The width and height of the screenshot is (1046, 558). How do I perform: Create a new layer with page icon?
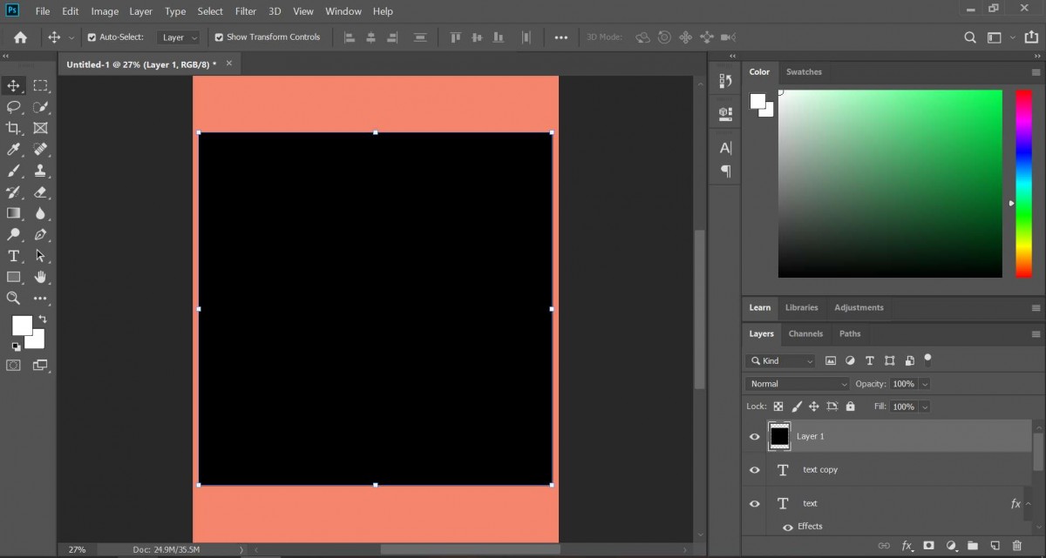point(995,546)
